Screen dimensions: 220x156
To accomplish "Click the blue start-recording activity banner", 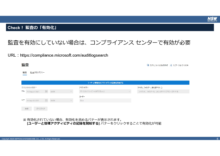I will pos(105,83).
